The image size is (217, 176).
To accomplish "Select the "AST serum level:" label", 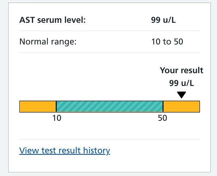I will pyautogui.click(x=53, y=19).
